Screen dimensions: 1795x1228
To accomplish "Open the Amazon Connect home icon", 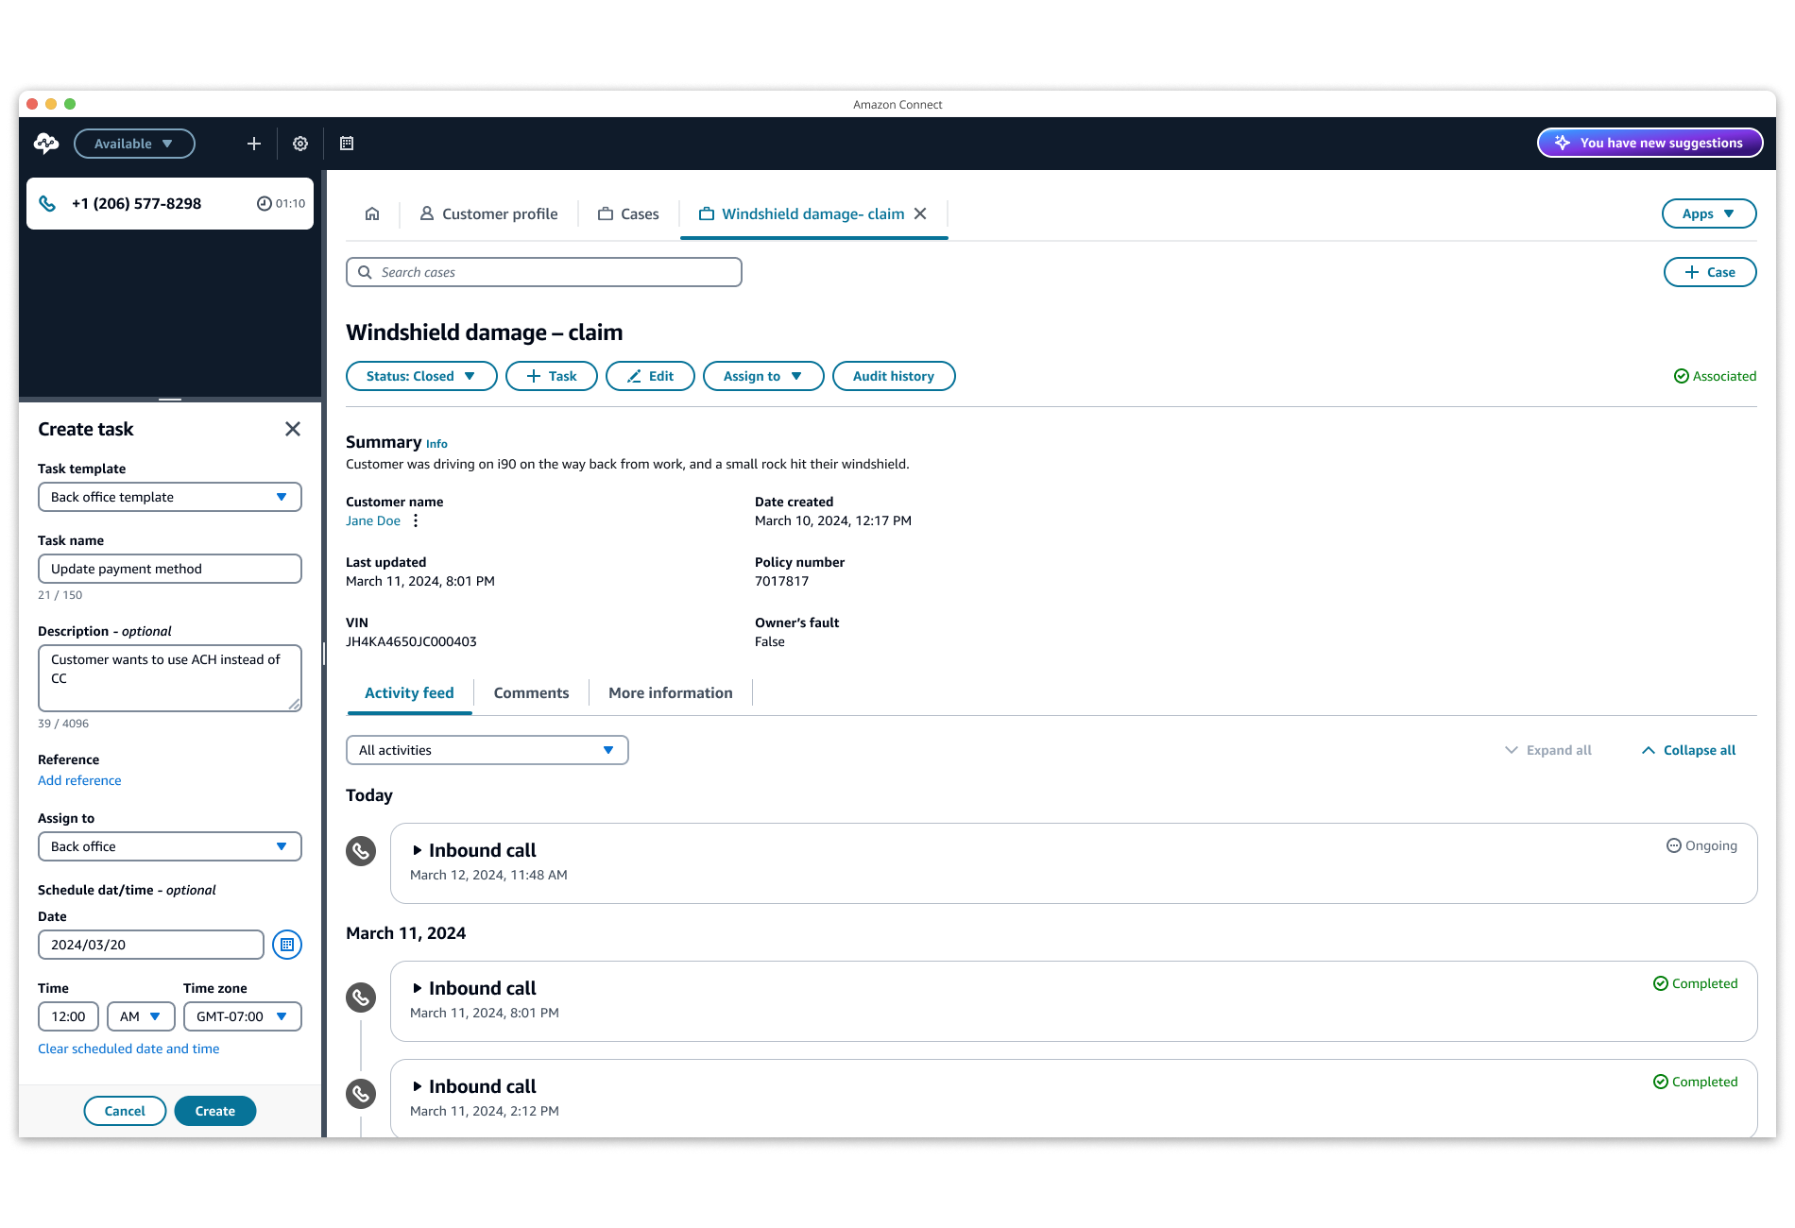I will coord(371,213).
